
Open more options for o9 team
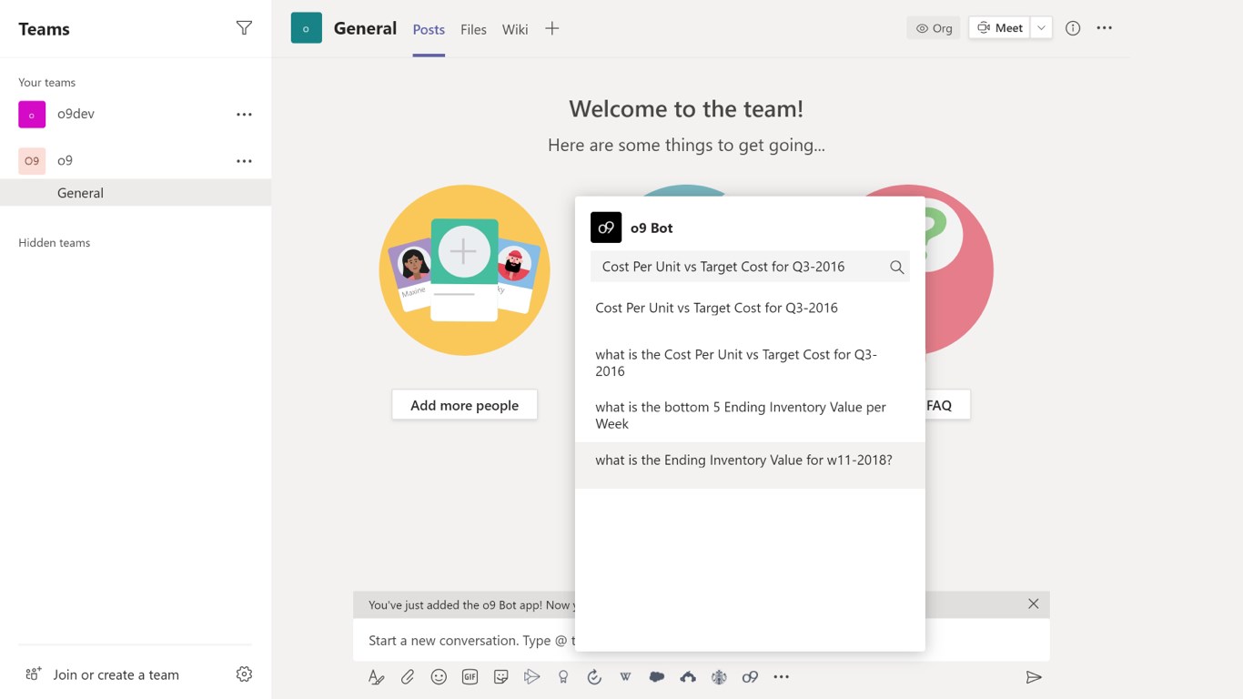(244, 161)
